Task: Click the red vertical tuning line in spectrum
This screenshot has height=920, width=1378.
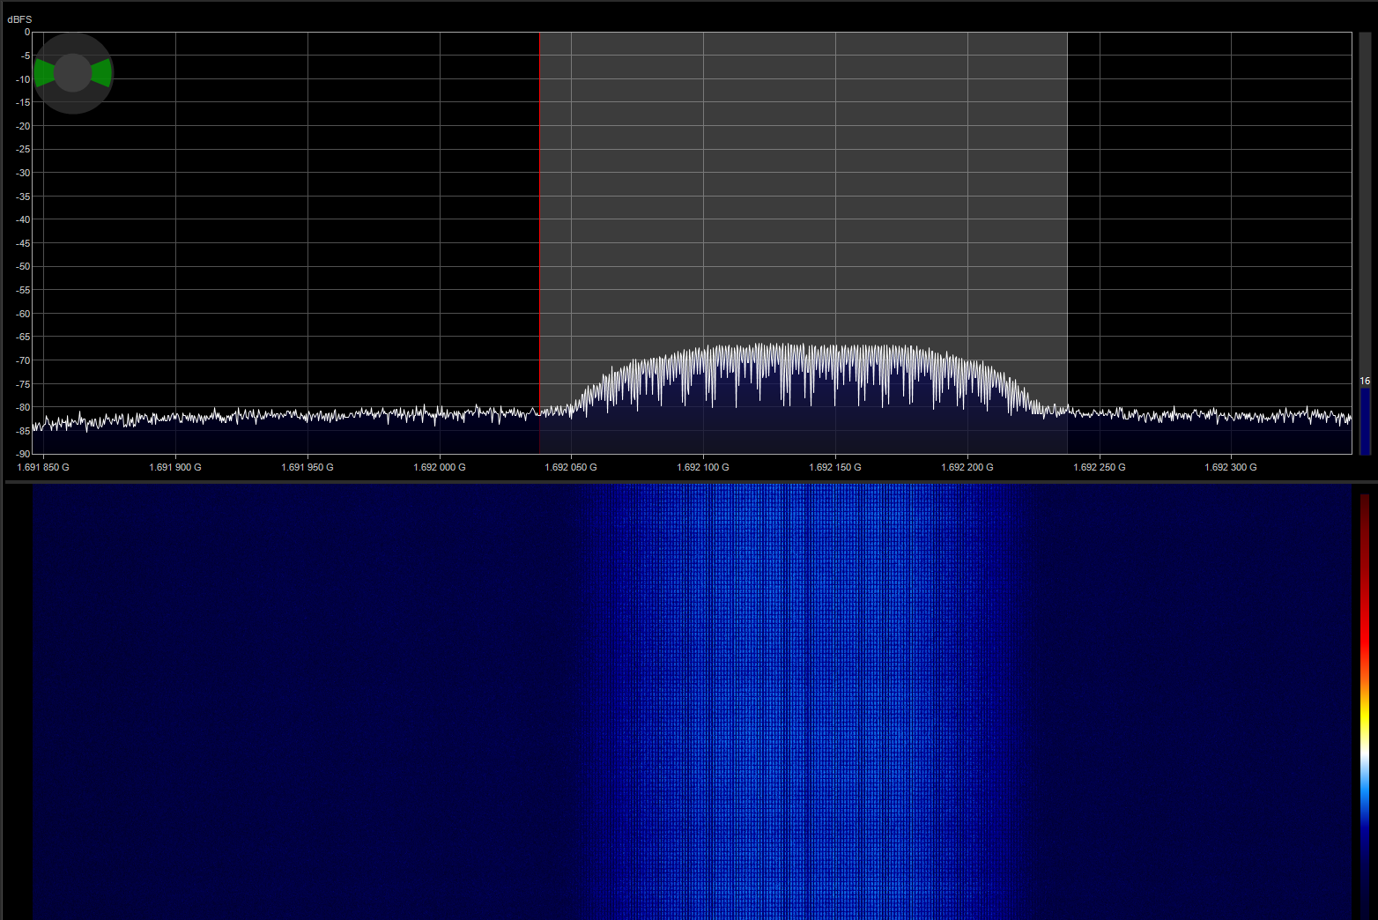Action: (540, 220)
